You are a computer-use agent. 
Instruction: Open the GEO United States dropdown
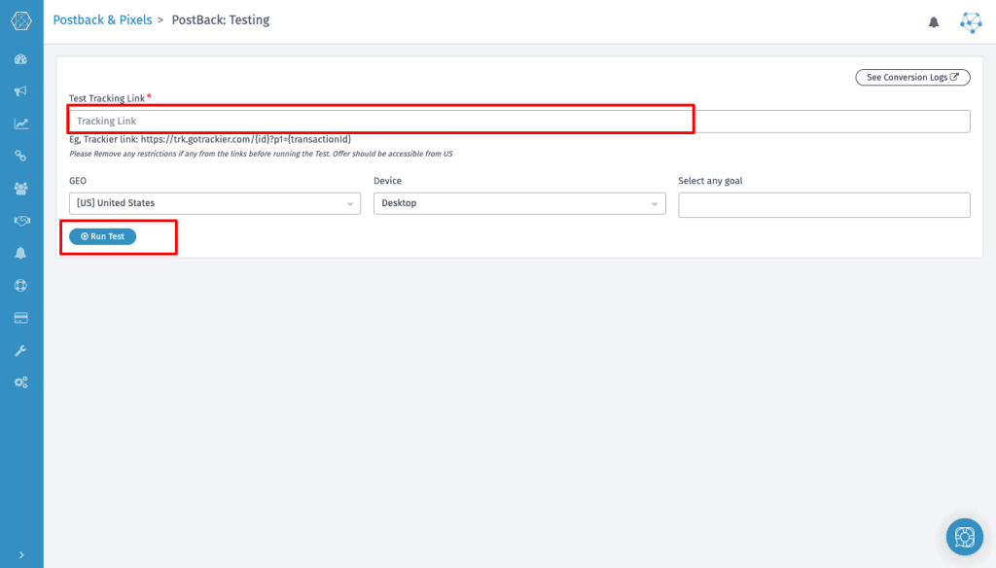click(x=214, y=203)
